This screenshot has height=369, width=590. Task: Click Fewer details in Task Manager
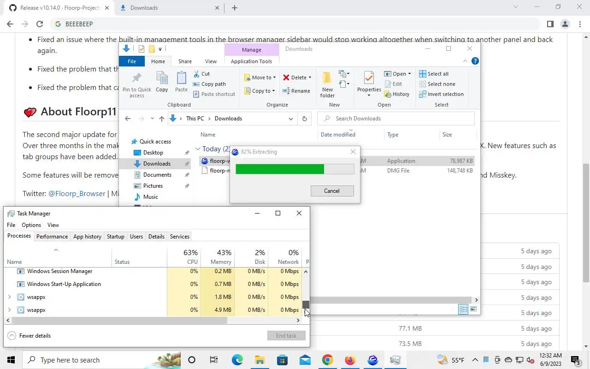pos(29,336)
